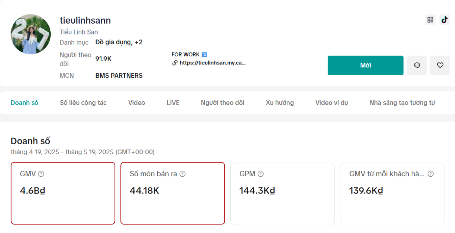Click the TikTok logo icon
Viewport: 455px width, 233px height.
pos(444,20)
